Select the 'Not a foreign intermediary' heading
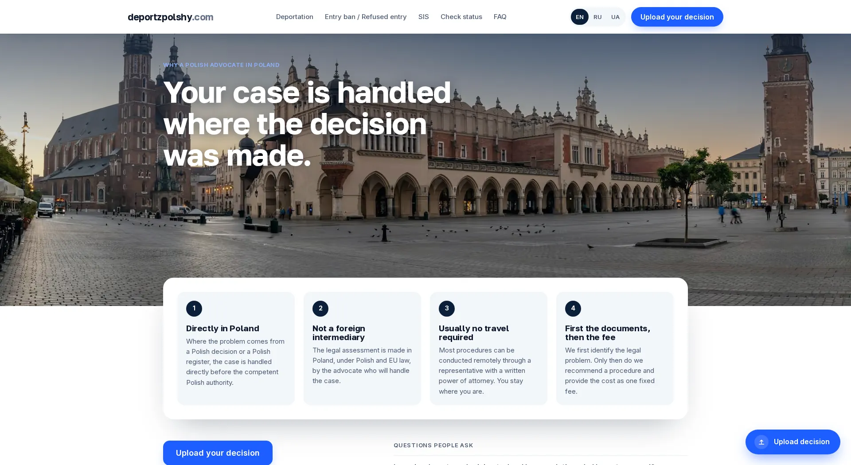The height and width of the screenshot is (465, 851). click(x=339, y=333)
